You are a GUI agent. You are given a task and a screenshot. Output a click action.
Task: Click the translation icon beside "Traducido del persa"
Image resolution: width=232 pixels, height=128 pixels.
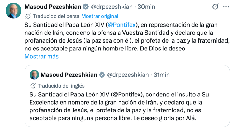point(28,16)
